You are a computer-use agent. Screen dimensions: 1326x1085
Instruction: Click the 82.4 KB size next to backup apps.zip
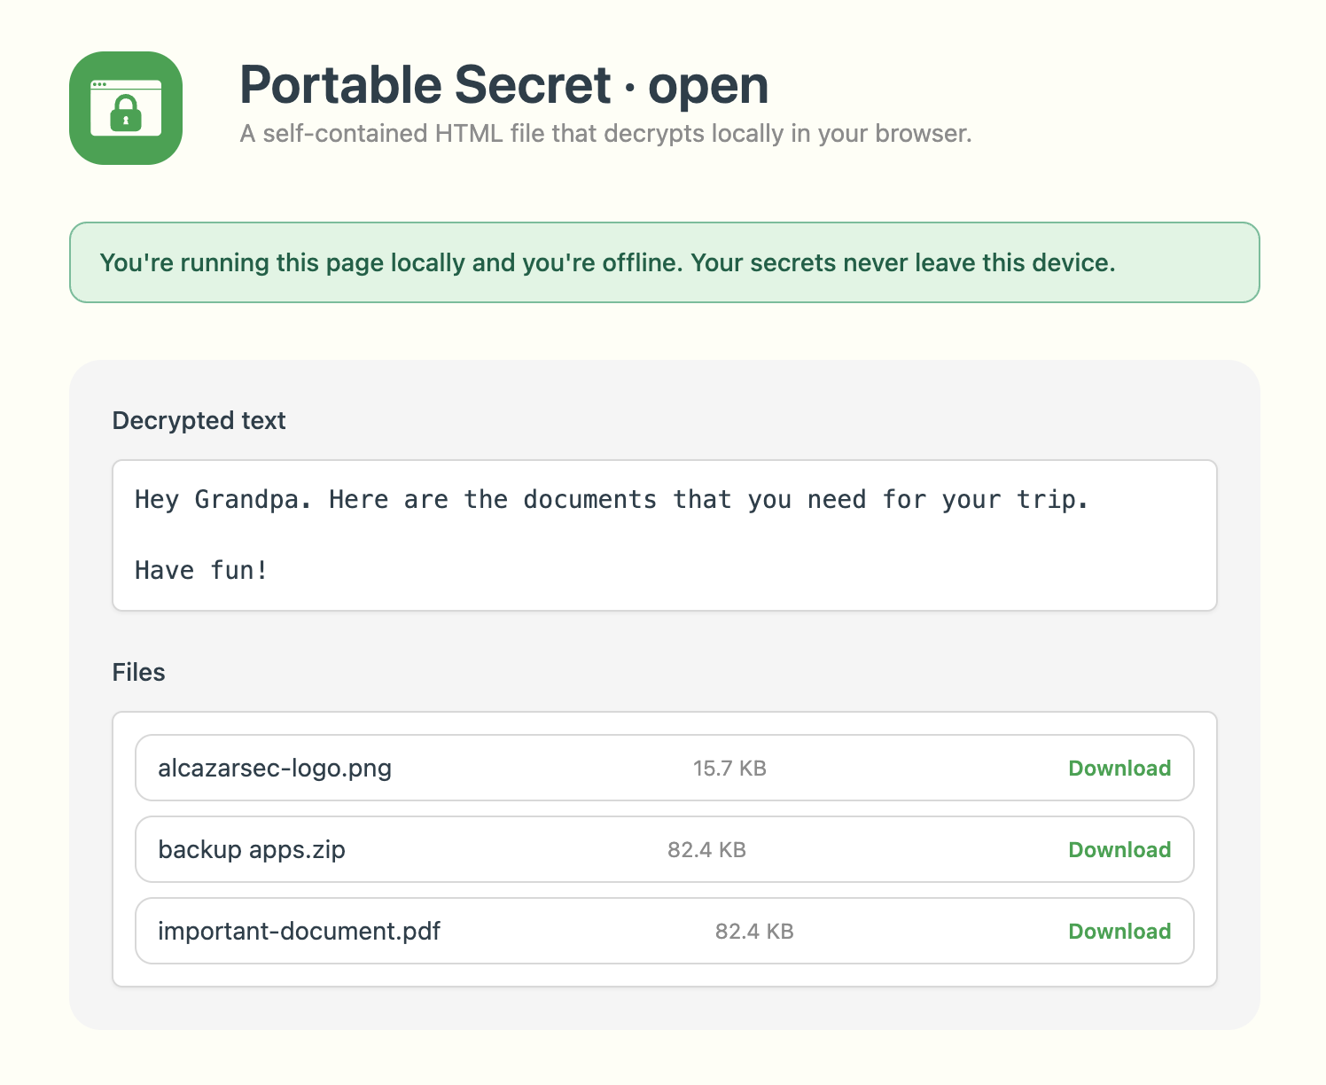click(x=708, y=849)
